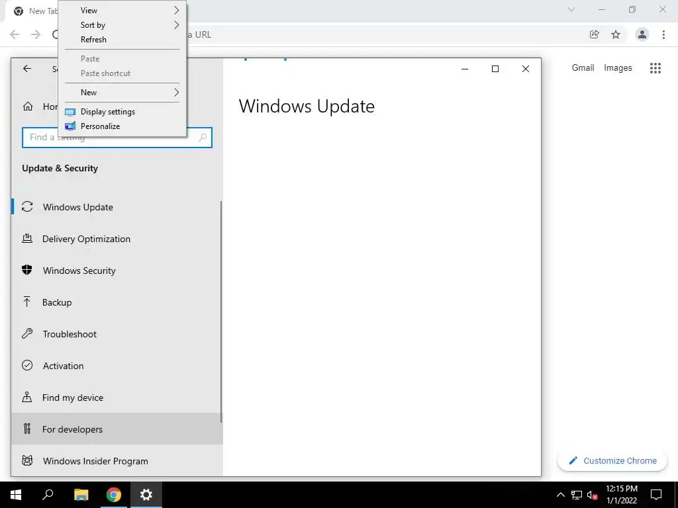Close the Settings window
This screenshot has width=678, height=508.
(x=525, y=69)
